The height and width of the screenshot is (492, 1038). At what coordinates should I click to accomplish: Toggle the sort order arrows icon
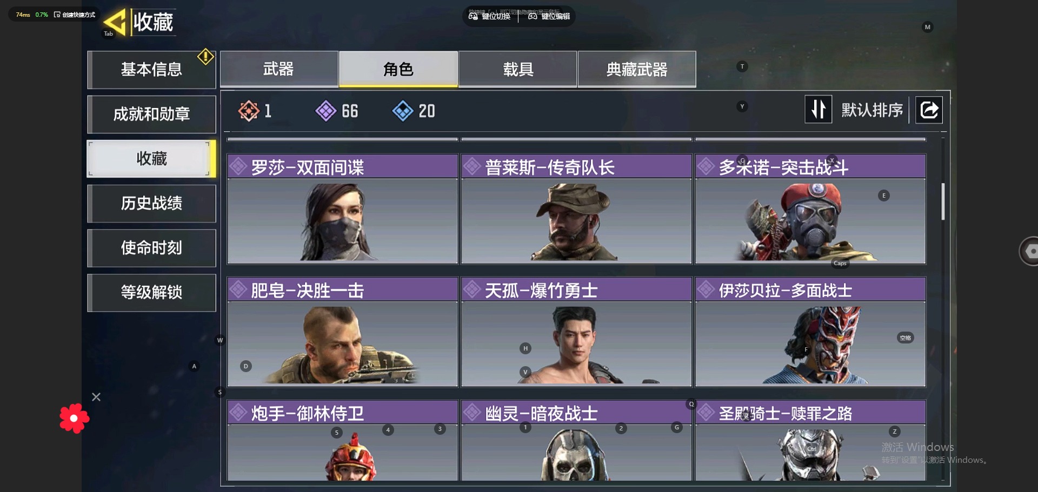pos(818,110)
